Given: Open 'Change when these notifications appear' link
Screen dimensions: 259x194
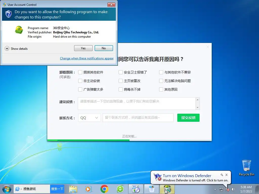Looking at the screenshot, I should click(87, 58).
